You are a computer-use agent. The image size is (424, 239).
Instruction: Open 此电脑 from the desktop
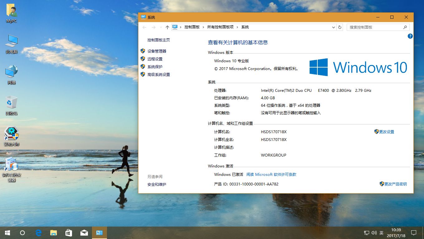tap(12, 43)
